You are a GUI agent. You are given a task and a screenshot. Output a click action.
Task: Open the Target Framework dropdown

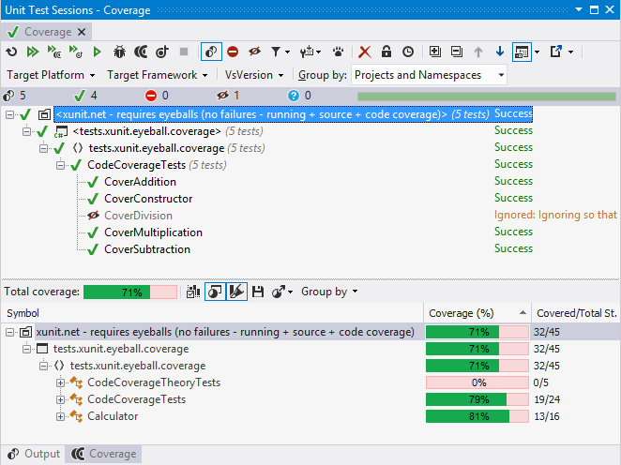coord(158,75)
